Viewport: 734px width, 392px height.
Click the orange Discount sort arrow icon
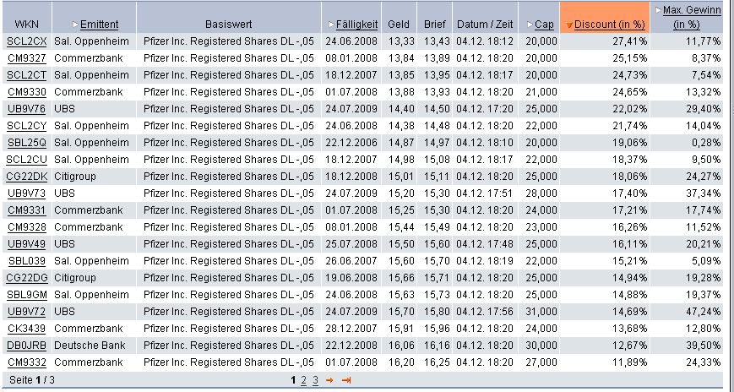pyautogui.click(x=569, y=25)
